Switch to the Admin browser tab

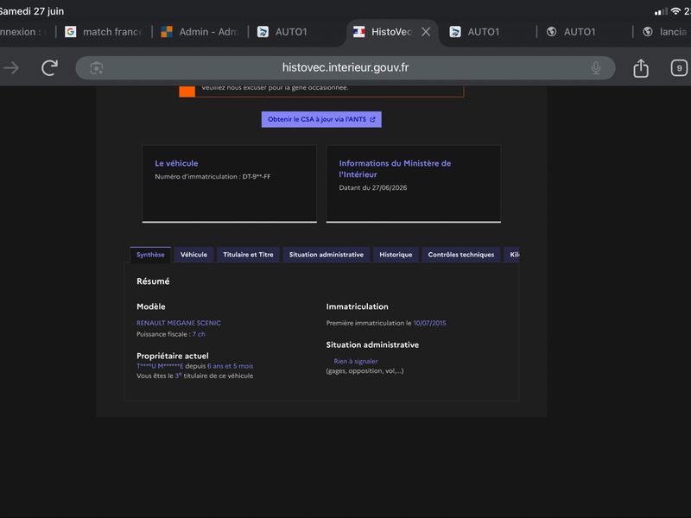(x=200, y=32)
